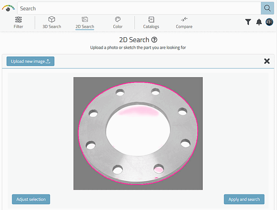Click the funnel filter icon
The width and height of the screenshot is (277, 210).
(248, 22)
